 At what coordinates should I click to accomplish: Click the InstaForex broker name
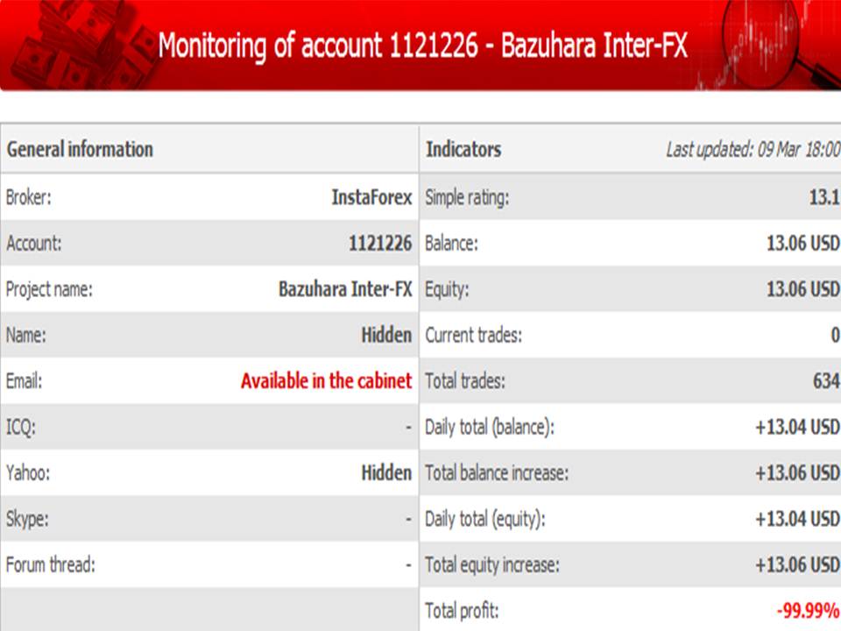pos(371,197)
